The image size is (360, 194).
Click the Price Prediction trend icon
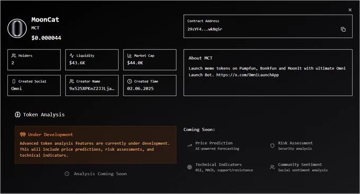click(x=190, y=145)
